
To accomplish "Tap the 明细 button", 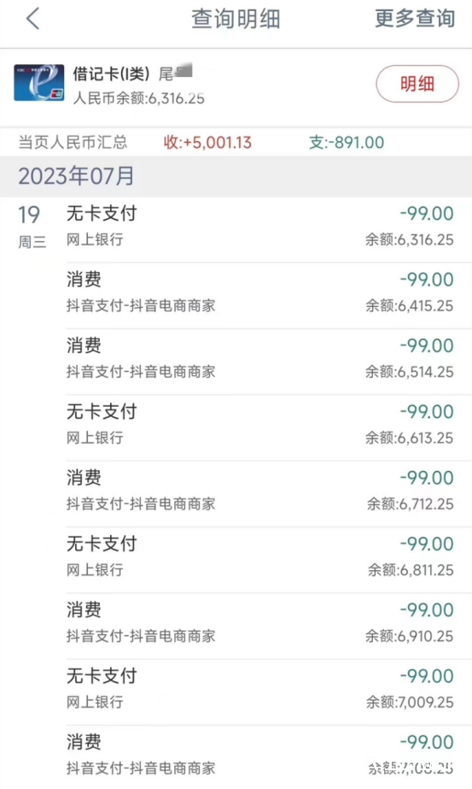I will pos(417,84).
